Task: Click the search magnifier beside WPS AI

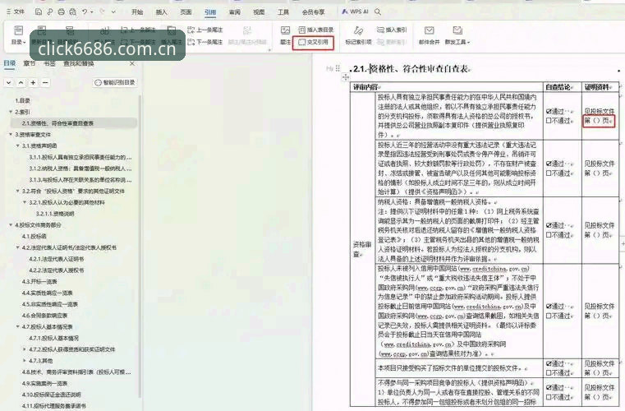Action: 378,12
